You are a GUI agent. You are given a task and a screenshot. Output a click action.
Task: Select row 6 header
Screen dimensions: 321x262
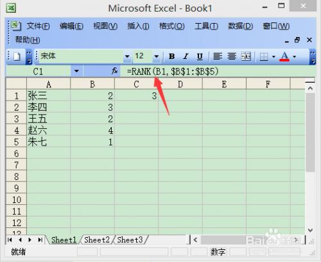[16, 153]
